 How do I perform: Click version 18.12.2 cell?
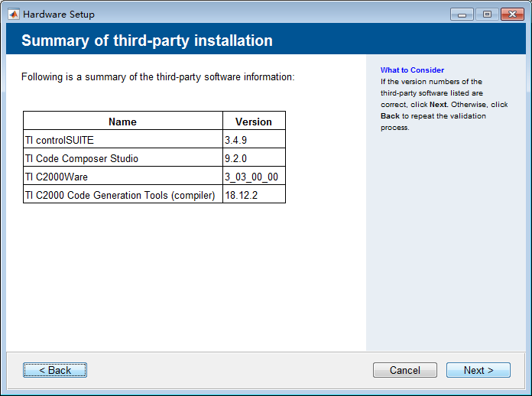click(x=254, y=193)
